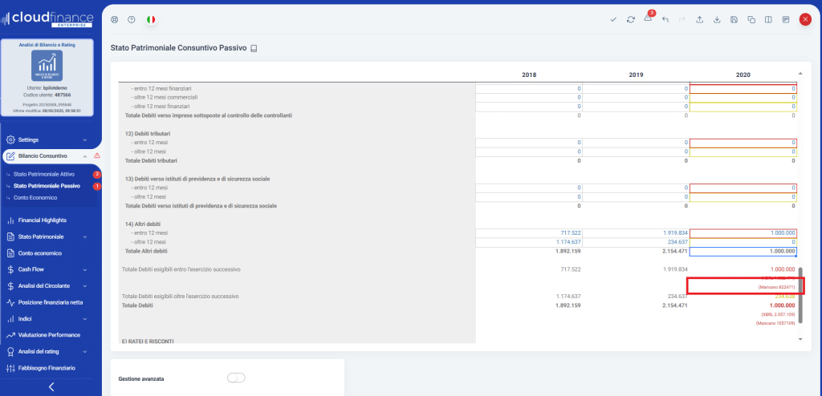Select 2020 Altri debiti oltre 12 mesi cell
822x396 pixels.
(x=743, y=242)
